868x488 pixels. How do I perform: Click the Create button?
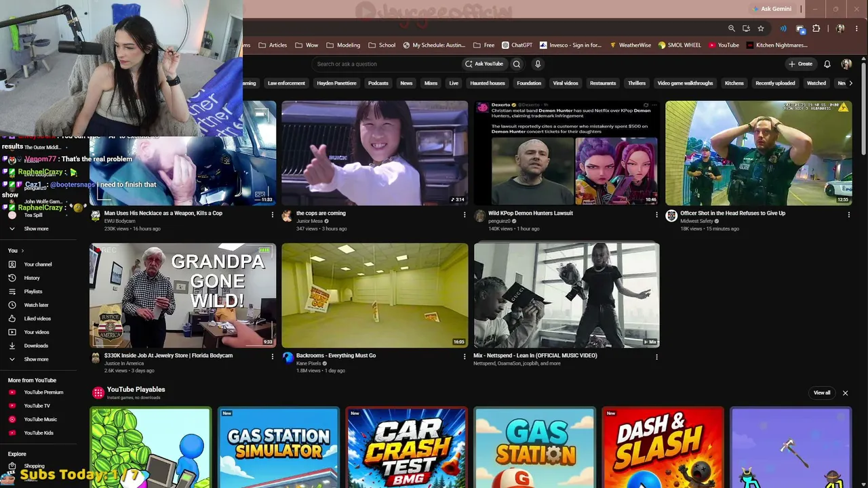[800, 64]
